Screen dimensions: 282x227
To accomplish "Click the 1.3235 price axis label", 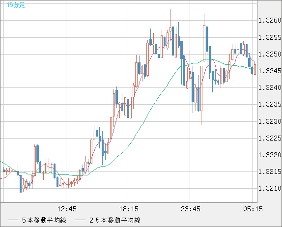I will click(x=270, y=104).
